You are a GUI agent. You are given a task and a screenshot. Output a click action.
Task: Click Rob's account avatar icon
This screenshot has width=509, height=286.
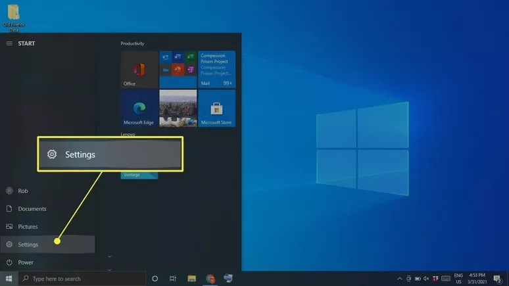click(x=9, y=191)
